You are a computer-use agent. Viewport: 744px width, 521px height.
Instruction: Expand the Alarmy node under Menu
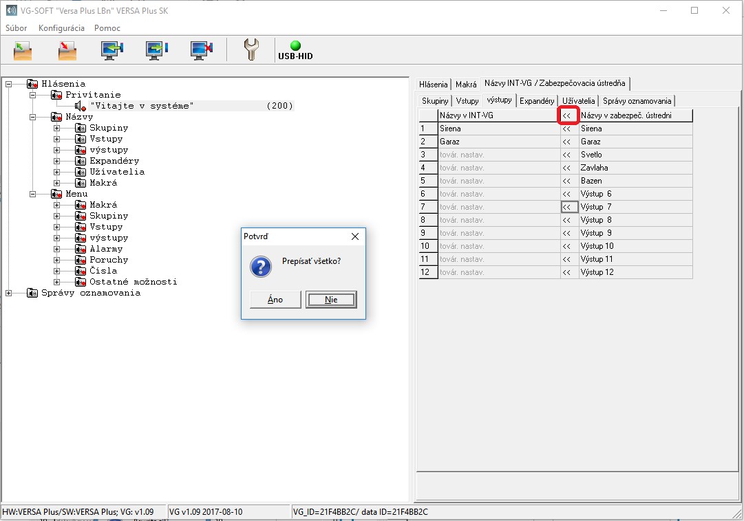[x=57, y=249]
